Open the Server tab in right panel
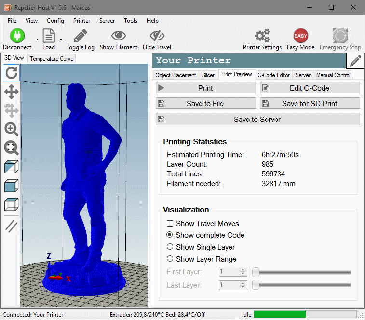This screenshot has height=320, width=365. [303, 75]
